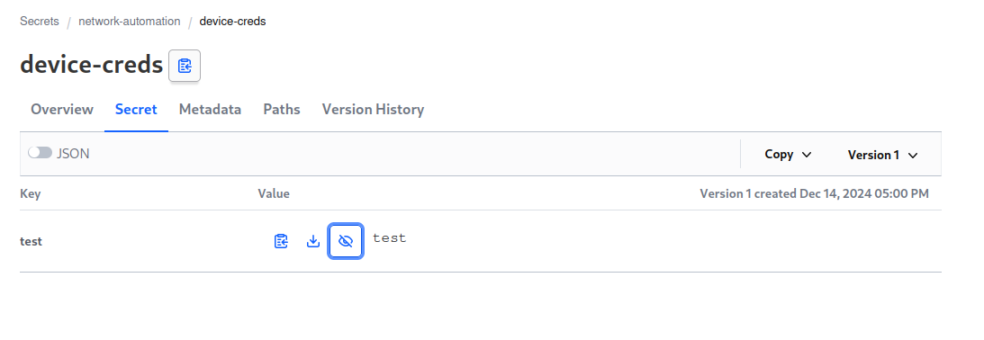Navigate to Secrets in the breadcrumb

[x=40, y=22]
